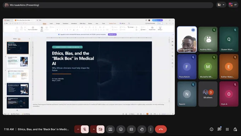Open the in-call chat panel
The height and width of the screenshot is (136, 241).
tap(219, 129)
